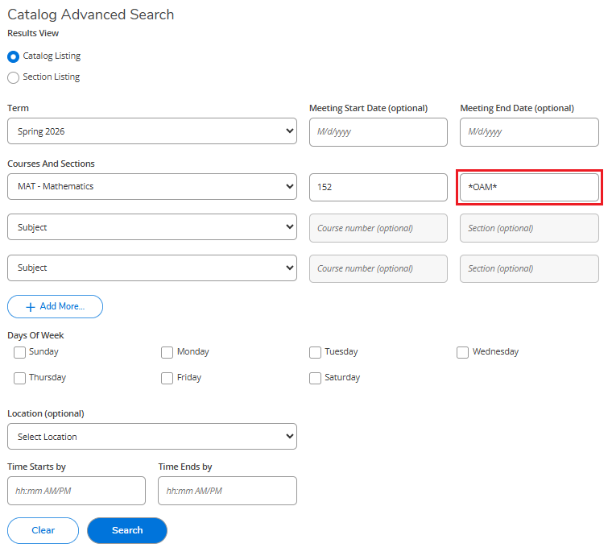The image size is (612, 556).
Task: Open the MAT - Mathematics subject dropdown
Action: 151,187
